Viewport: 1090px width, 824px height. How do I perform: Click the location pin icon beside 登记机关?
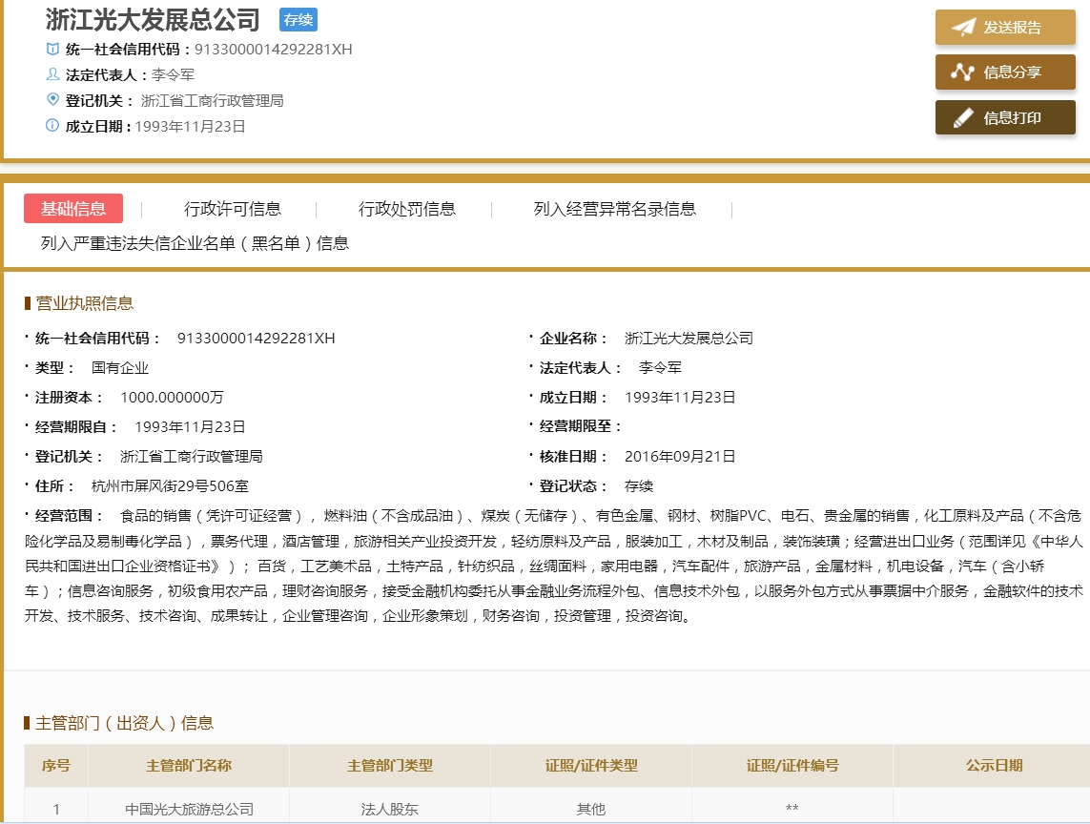[x=52, y=99]
